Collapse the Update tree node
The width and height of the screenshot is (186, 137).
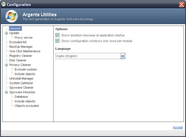(6, 33)
